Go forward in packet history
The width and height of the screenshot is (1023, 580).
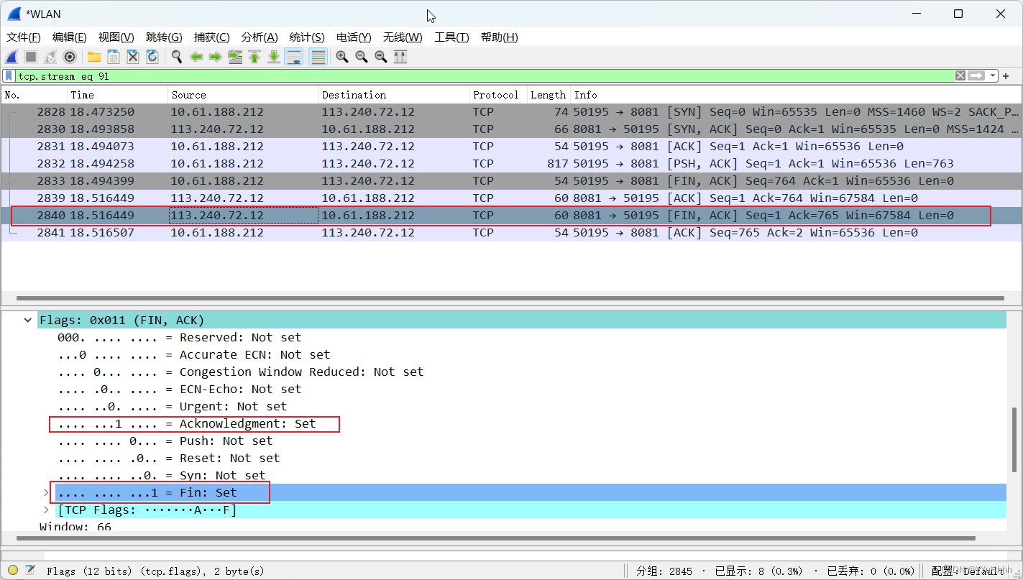click(x=216, y=57)
